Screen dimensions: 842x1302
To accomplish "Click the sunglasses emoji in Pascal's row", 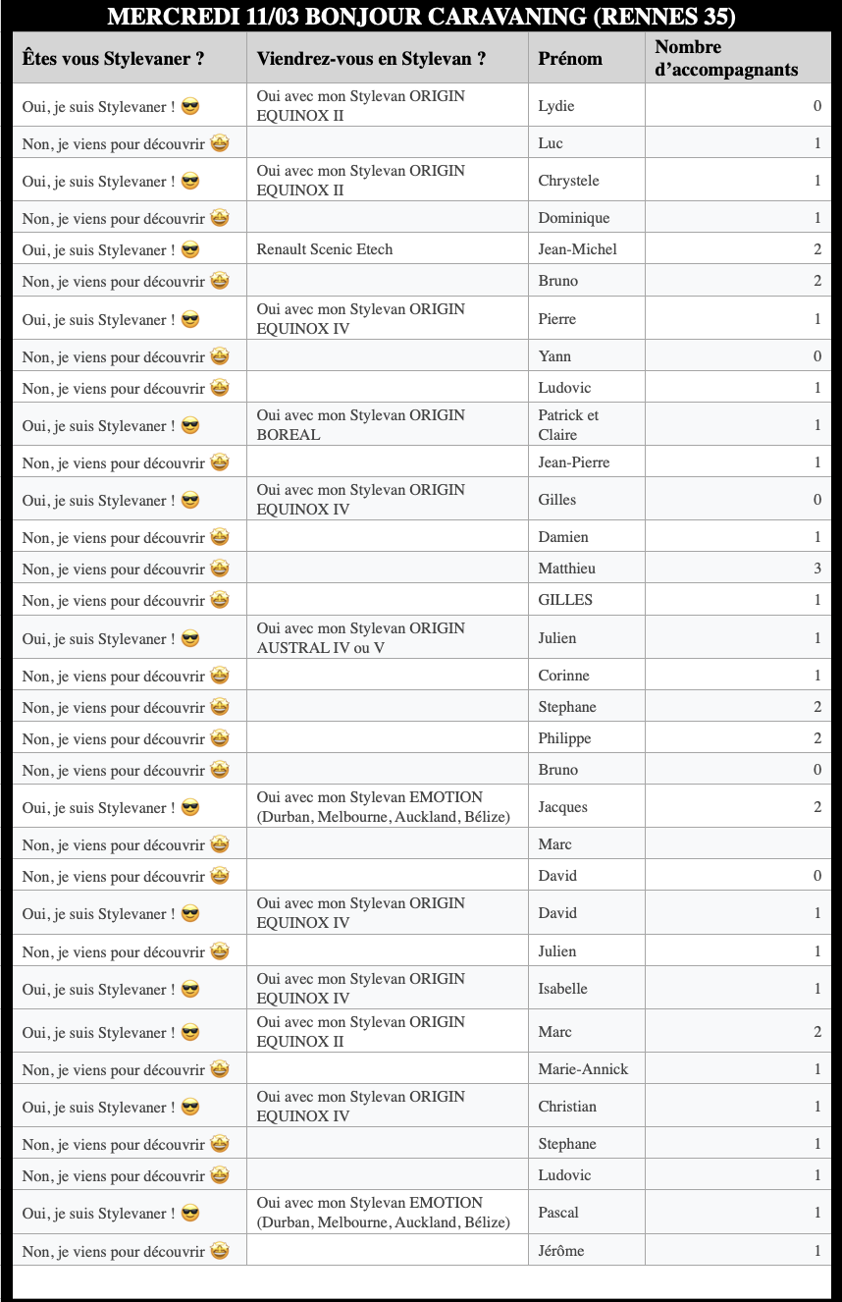I will [190, 1213].
